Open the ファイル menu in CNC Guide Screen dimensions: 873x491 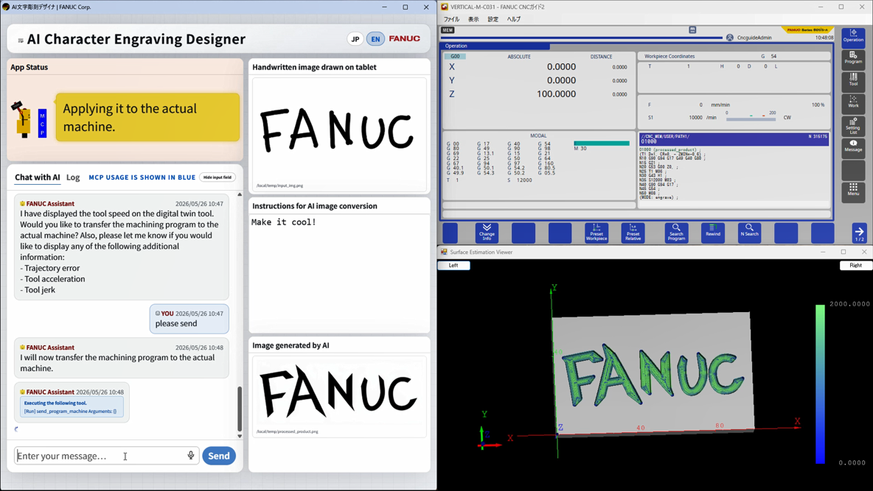pos(451,19)
